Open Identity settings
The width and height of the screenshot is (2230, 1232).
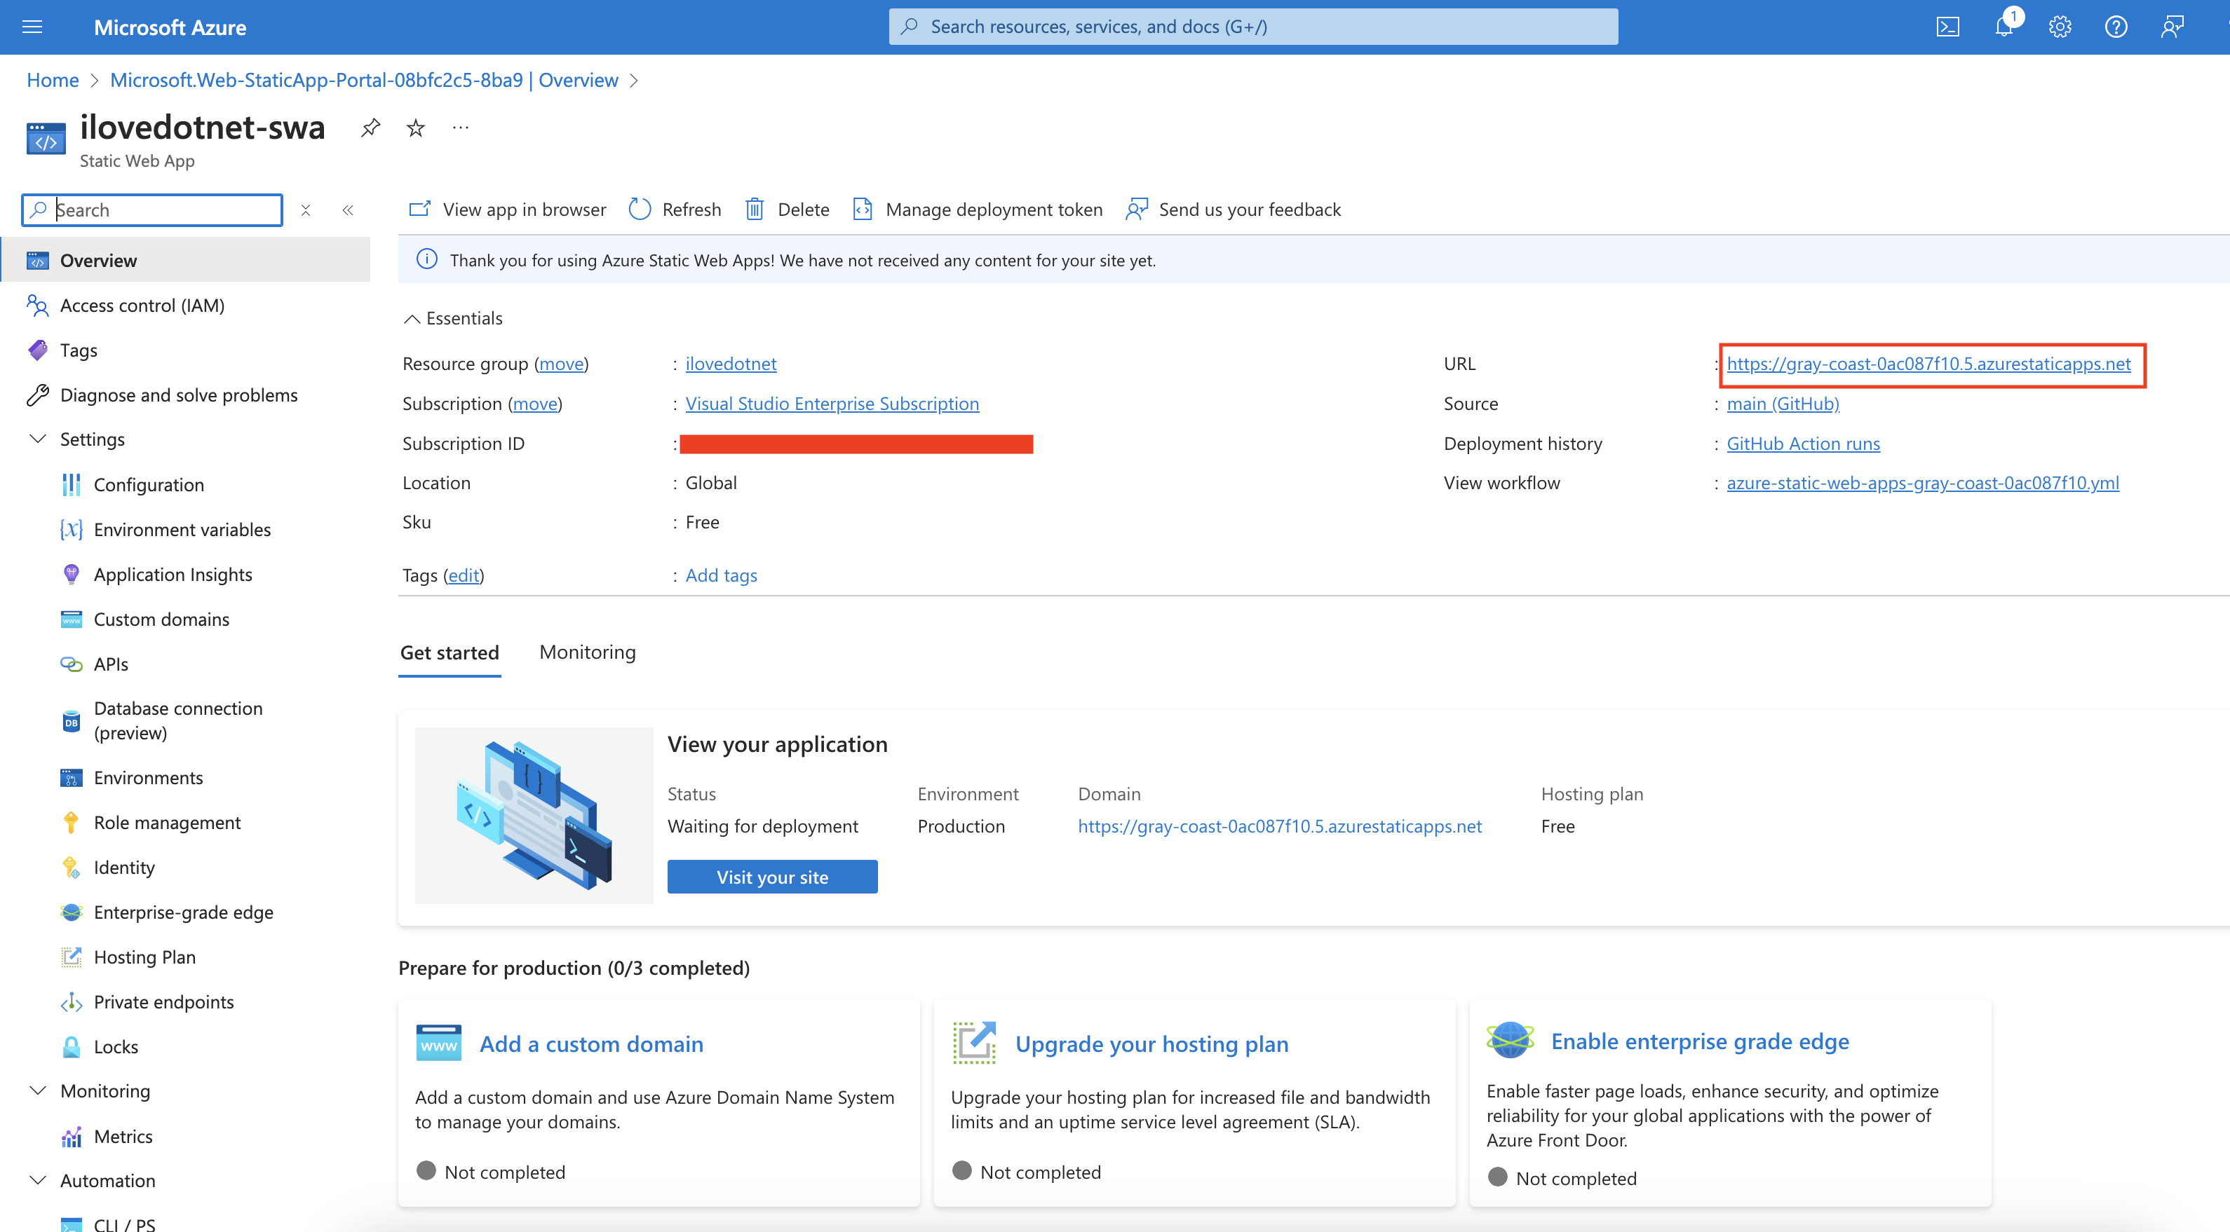tap(124, 868)
